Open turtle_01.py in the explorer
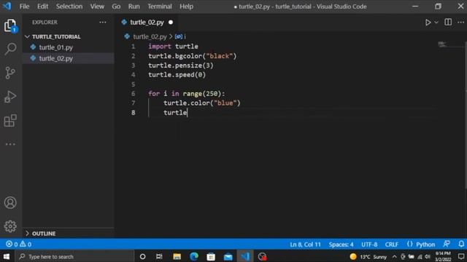The image size is (467, 262). pos(69,47)
